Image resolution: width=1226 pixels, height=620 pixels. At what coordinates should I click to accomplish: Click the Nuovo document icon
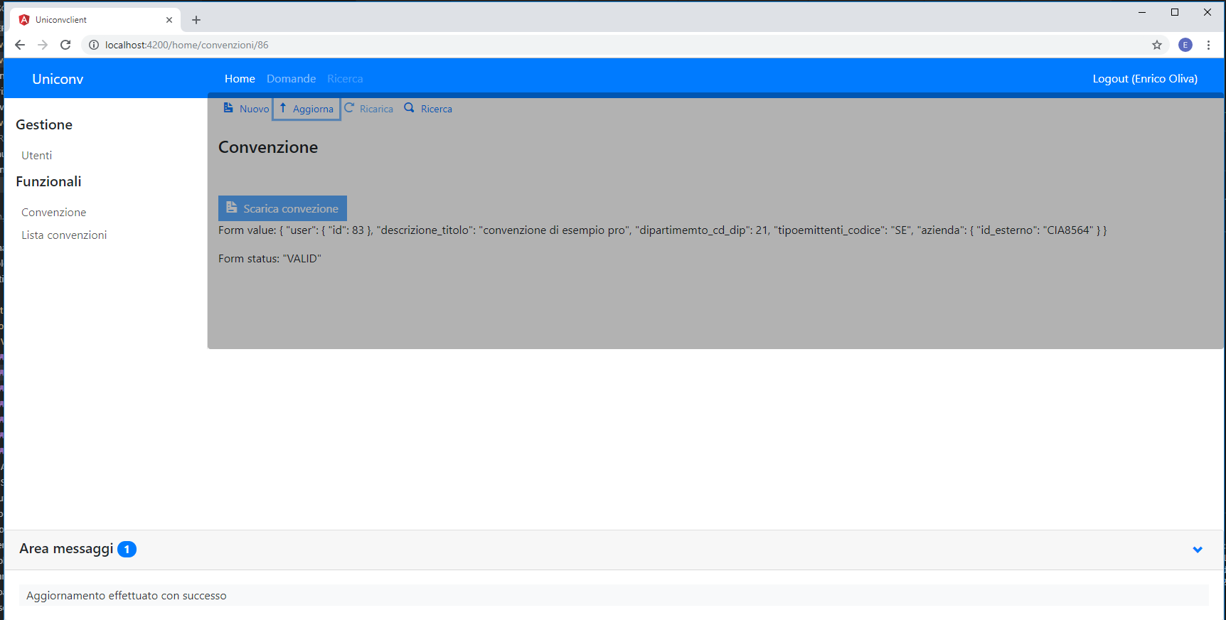tap(228, 108)
